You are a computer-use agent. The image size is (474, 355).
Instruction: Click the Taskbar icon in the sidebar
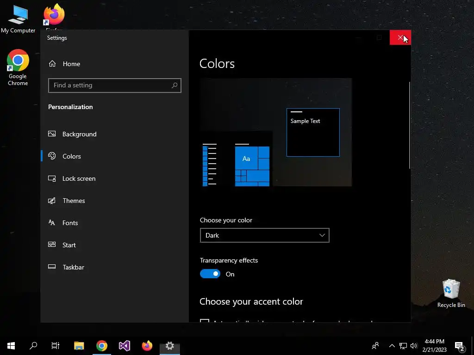[x=52, y=267]
